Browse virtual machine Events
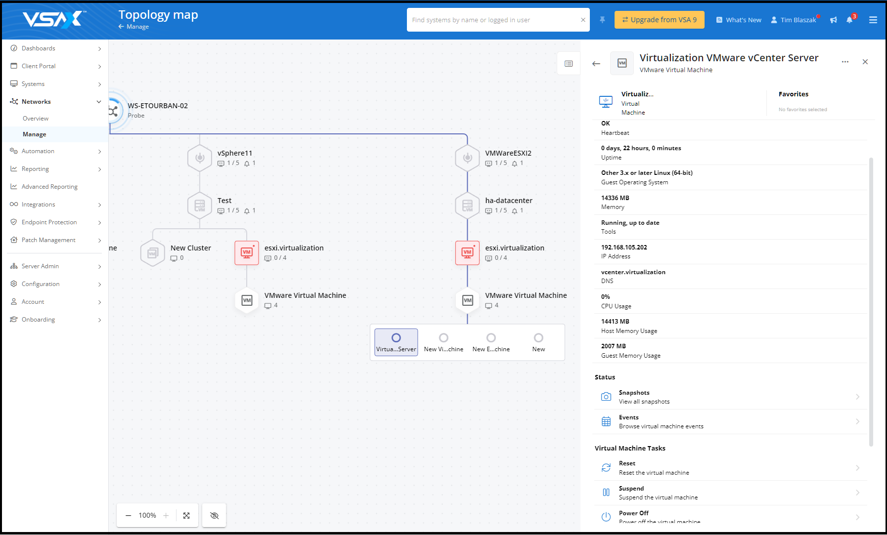 (730, 422)
